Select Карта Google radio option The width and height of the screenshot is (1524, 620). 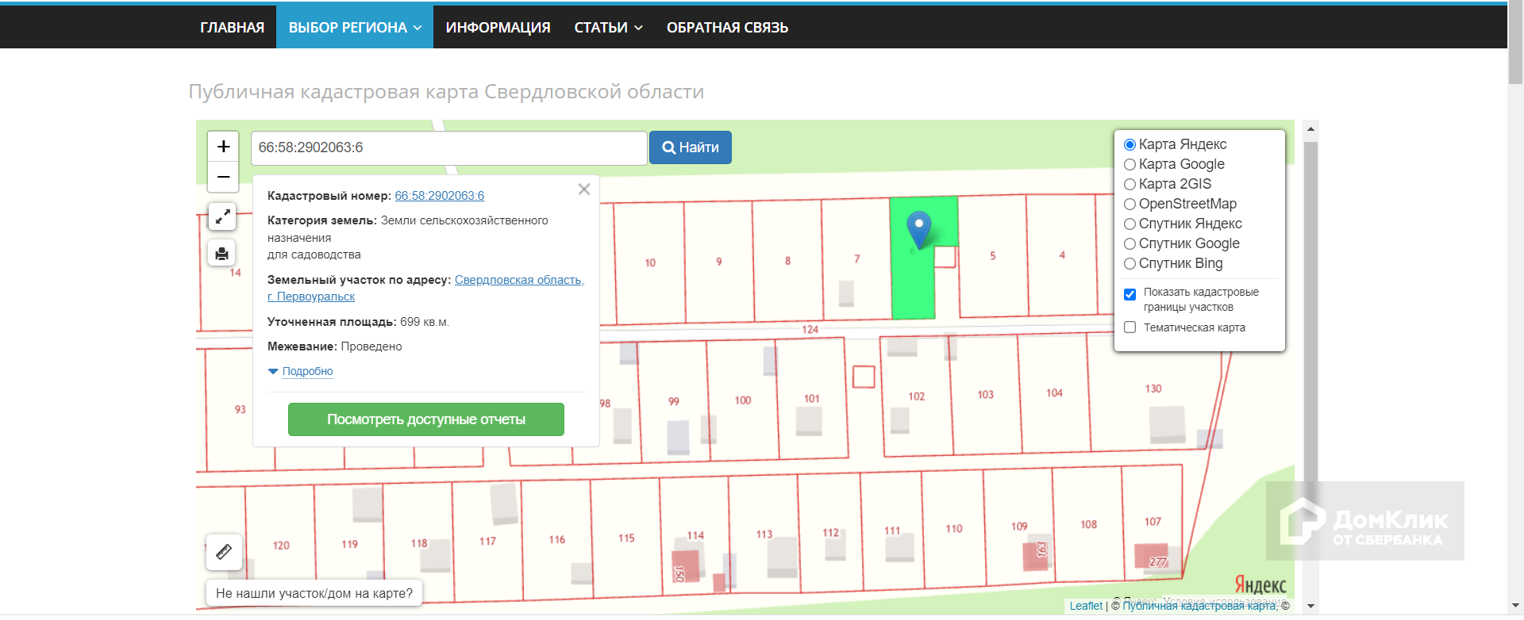(x=1130, y=165)
